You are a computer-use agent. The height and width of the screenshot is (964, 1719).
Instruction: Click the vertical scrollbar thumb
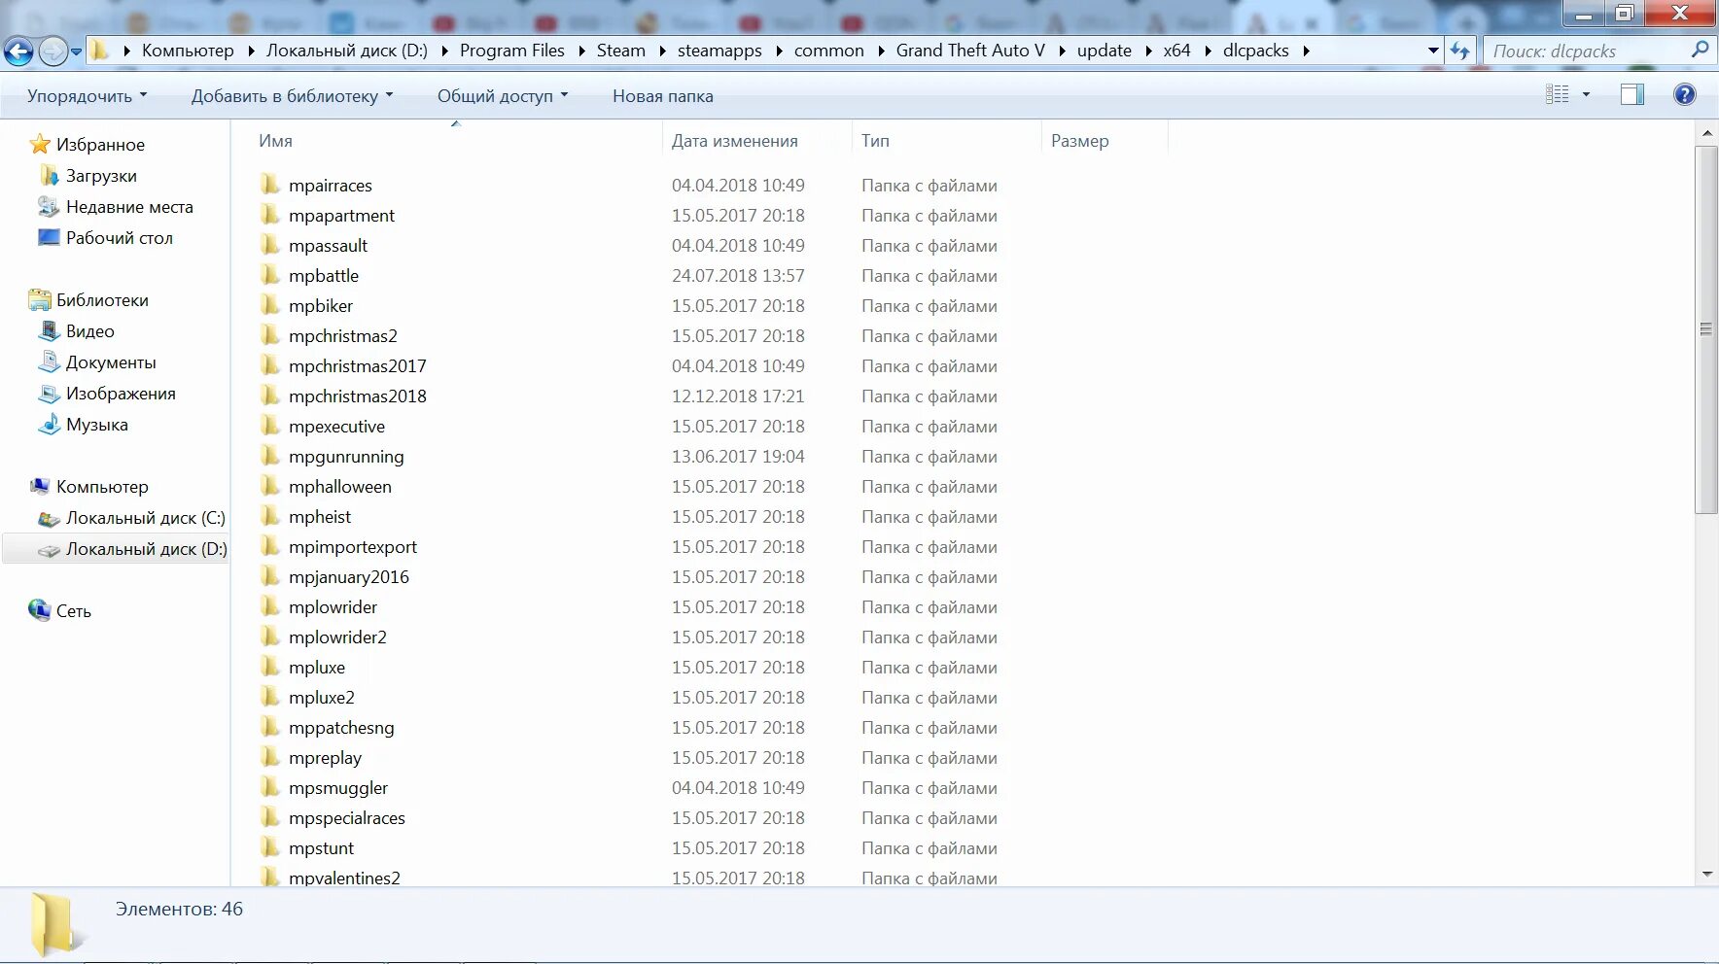[x=1705, y=329]
